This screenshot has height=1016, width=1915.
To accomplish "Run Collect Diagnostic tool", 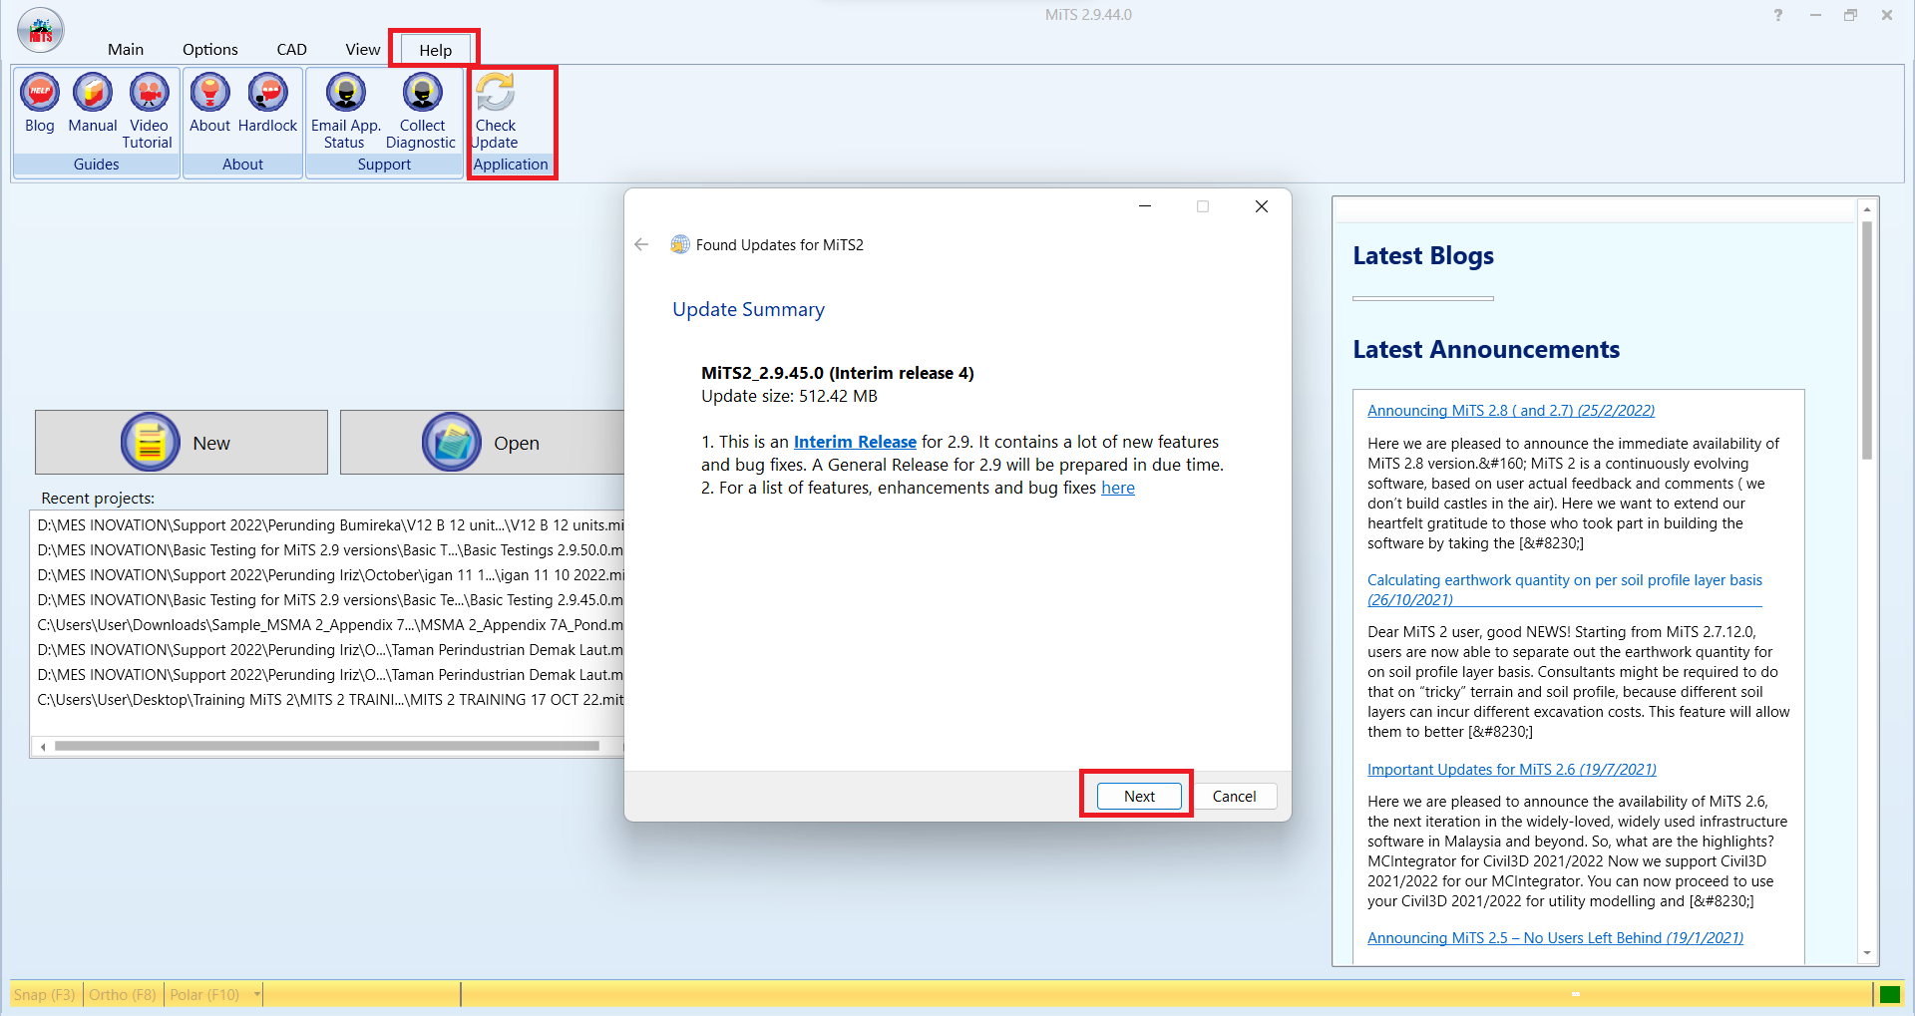I will (x=422, y=111).
